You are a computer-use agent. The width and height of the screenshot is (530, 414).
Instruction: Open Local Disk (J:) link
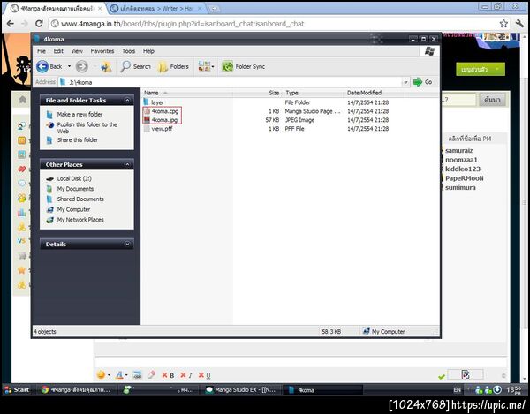click(74, 178)
